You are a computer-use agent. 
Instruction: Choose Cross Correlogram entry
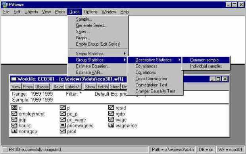tap(155, 79)
